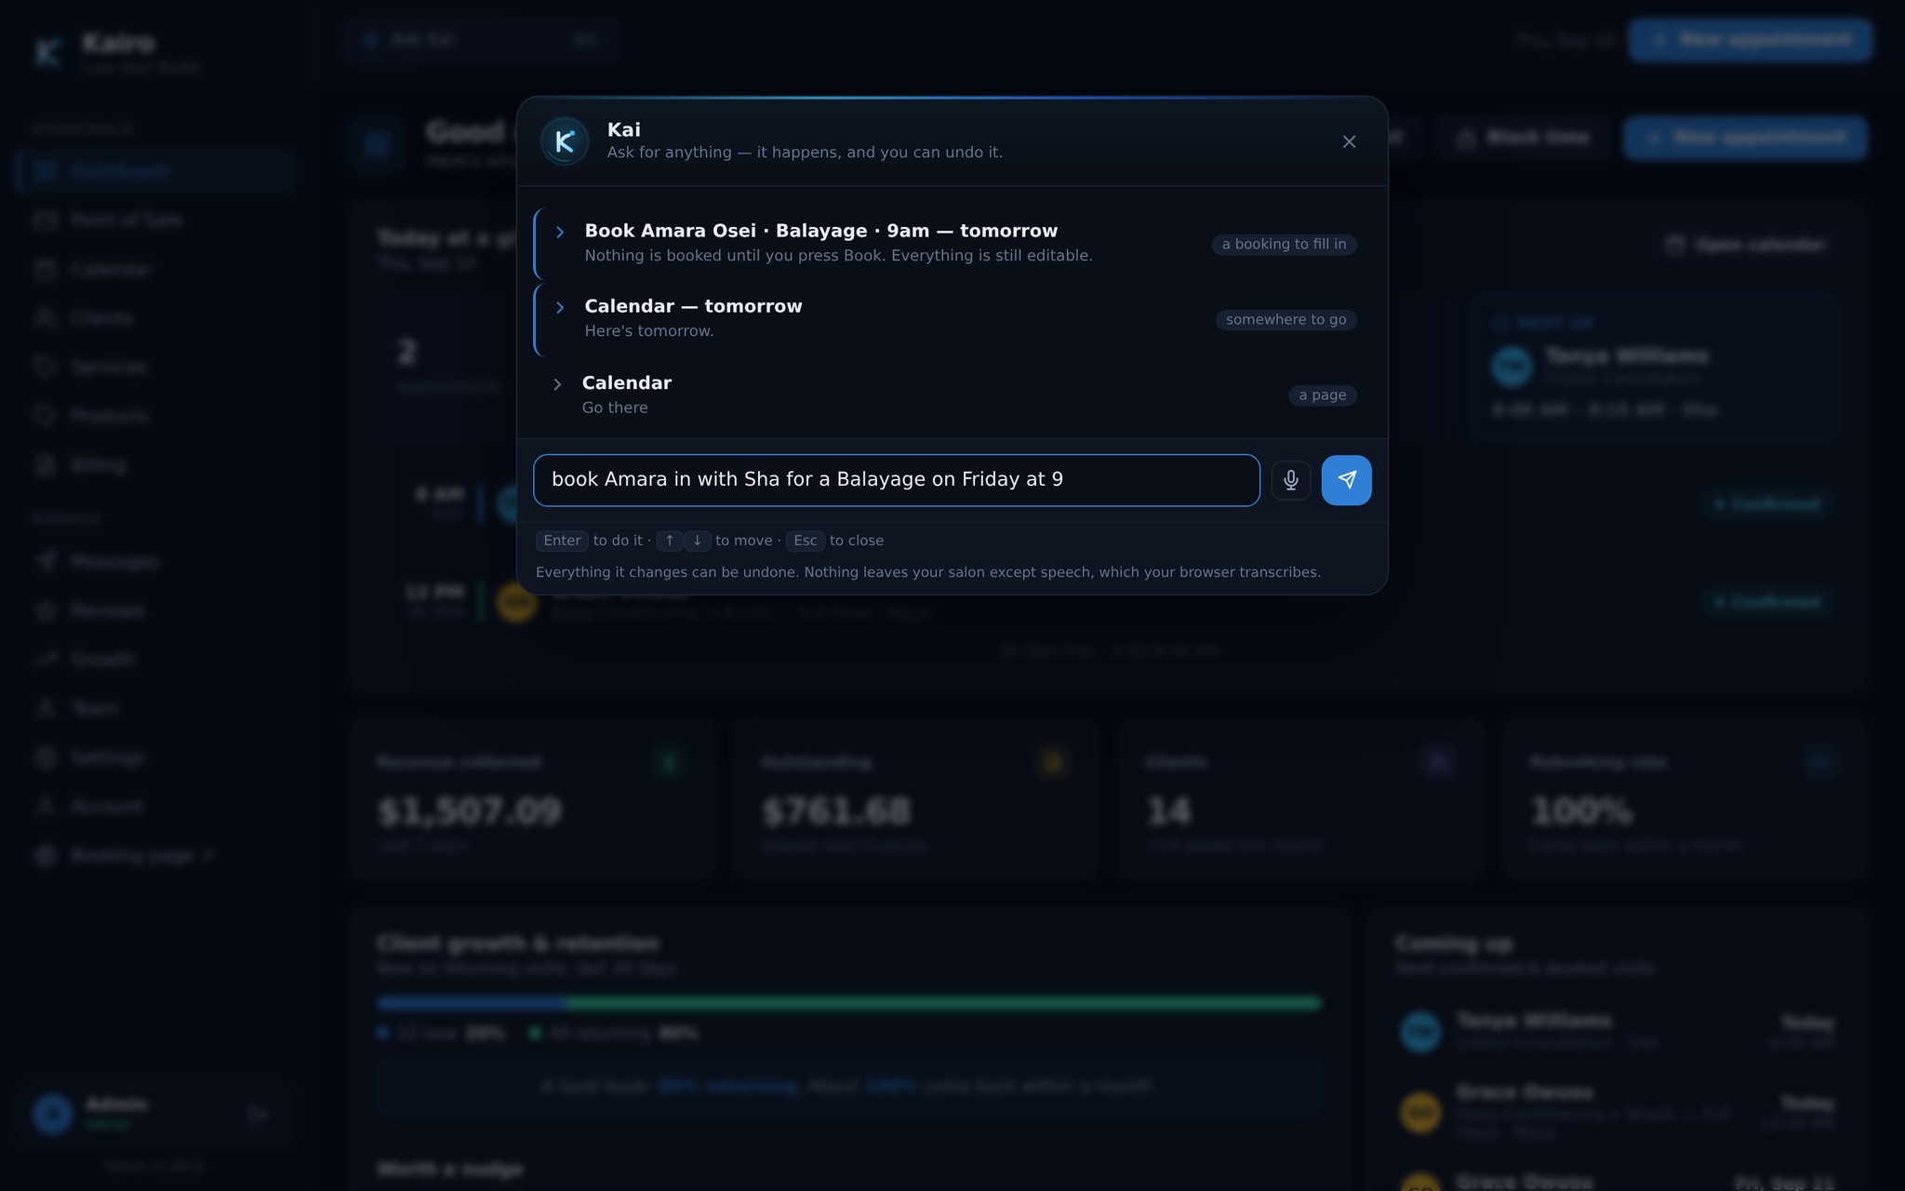Click the 'Here's tomorrow.' description
This screenshot has height=1191, width=1905.
point(648,330)
